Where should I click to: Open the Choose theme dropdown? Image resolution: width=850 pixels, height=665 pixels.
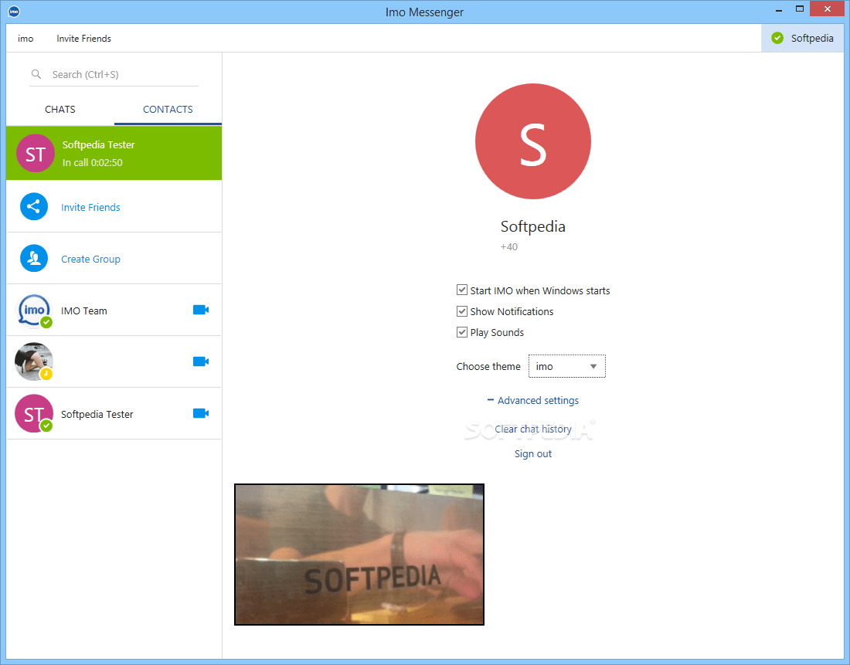coord(567,366)
